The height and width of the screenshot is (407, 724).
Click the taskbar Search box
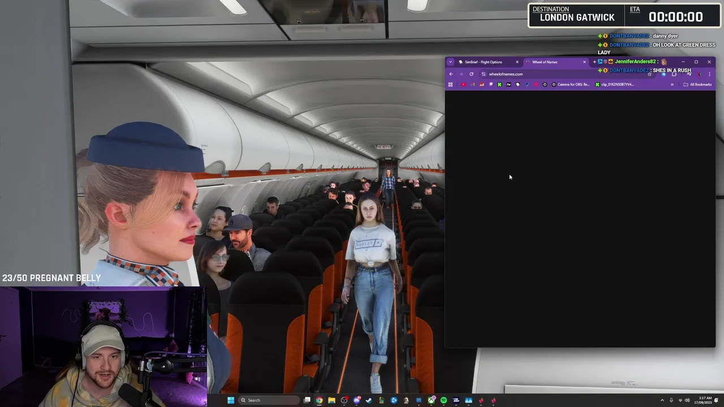click(269, 400)
